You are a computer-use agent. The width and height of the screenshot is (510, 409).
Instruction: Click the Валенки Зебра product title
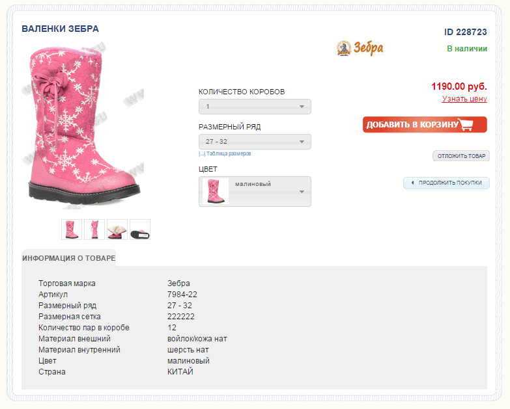(x=60, y=29)
